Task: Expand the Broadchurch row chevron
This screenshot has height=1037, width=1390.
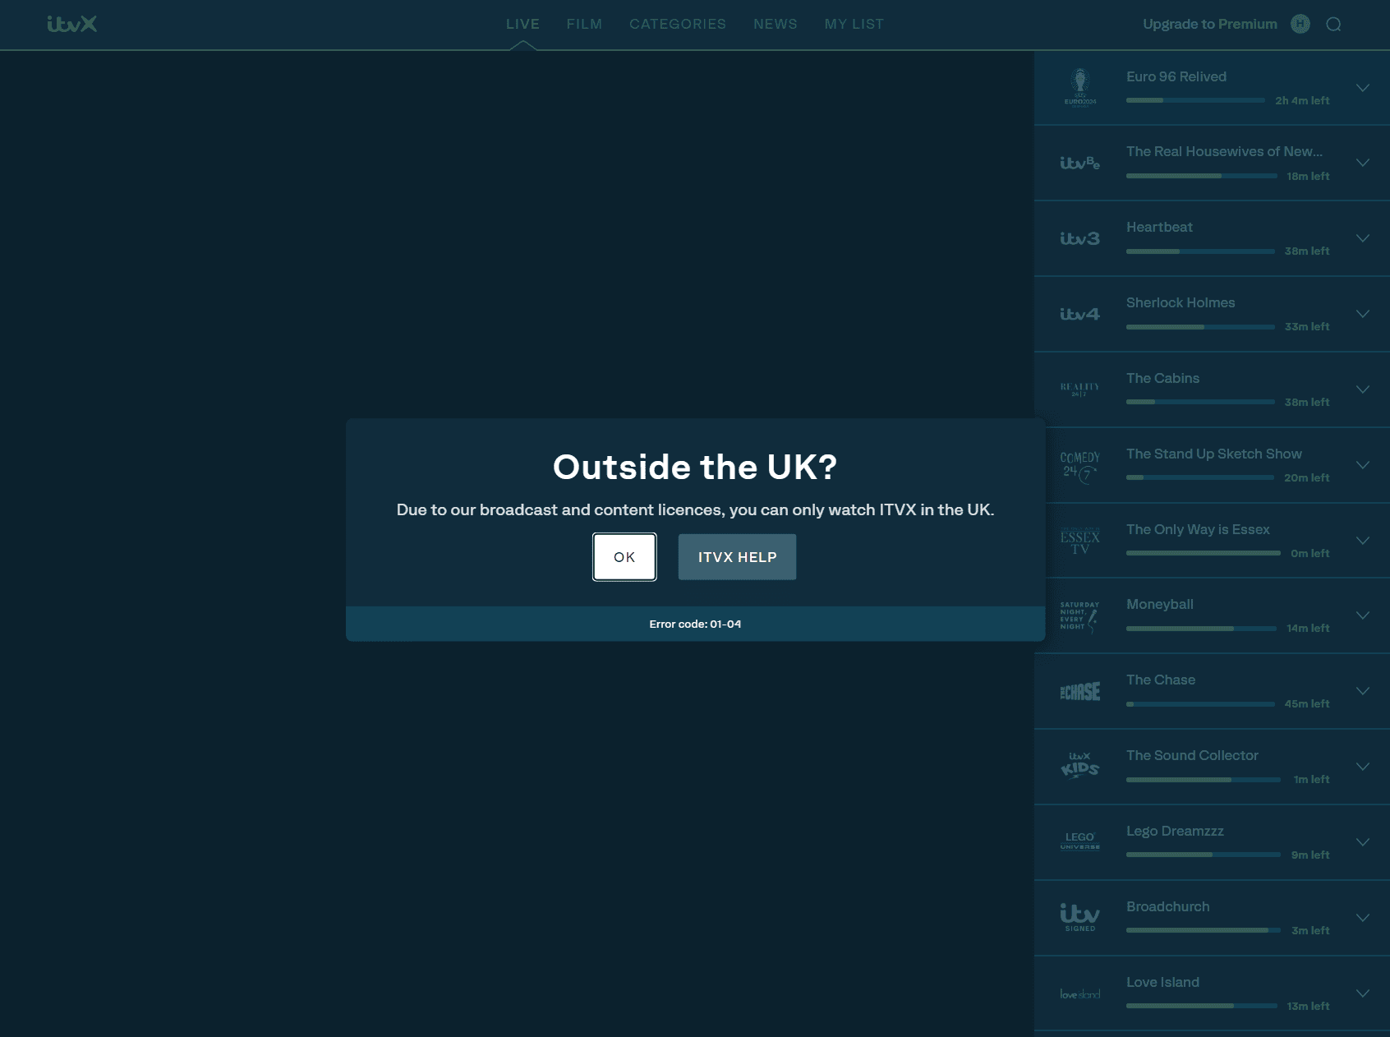Action: 1363,919
